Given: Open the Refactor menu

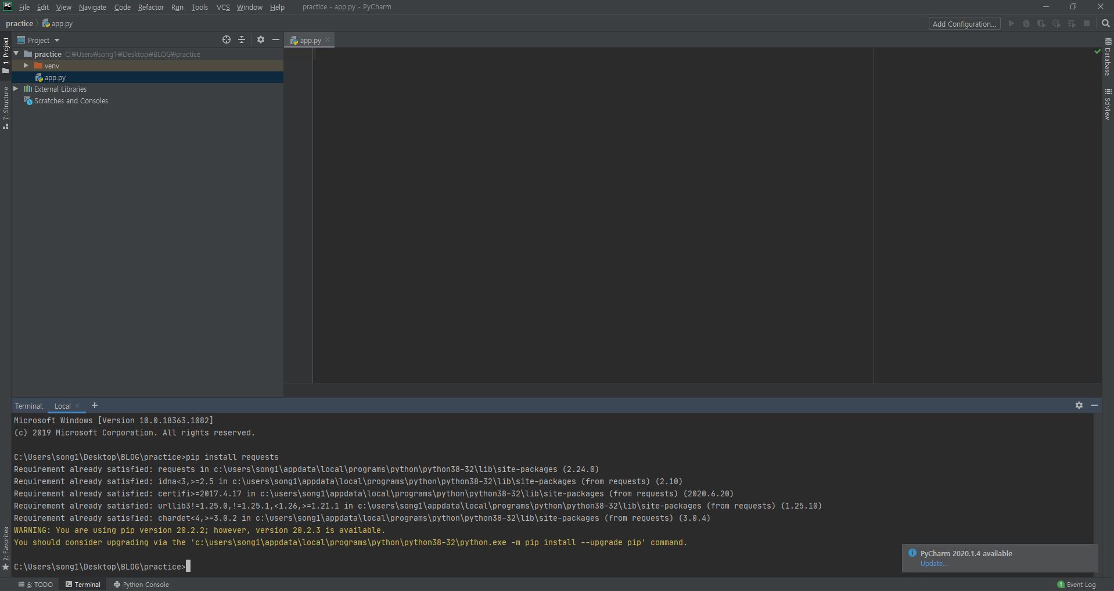Looking at the screenshot, I should [150, 7].
